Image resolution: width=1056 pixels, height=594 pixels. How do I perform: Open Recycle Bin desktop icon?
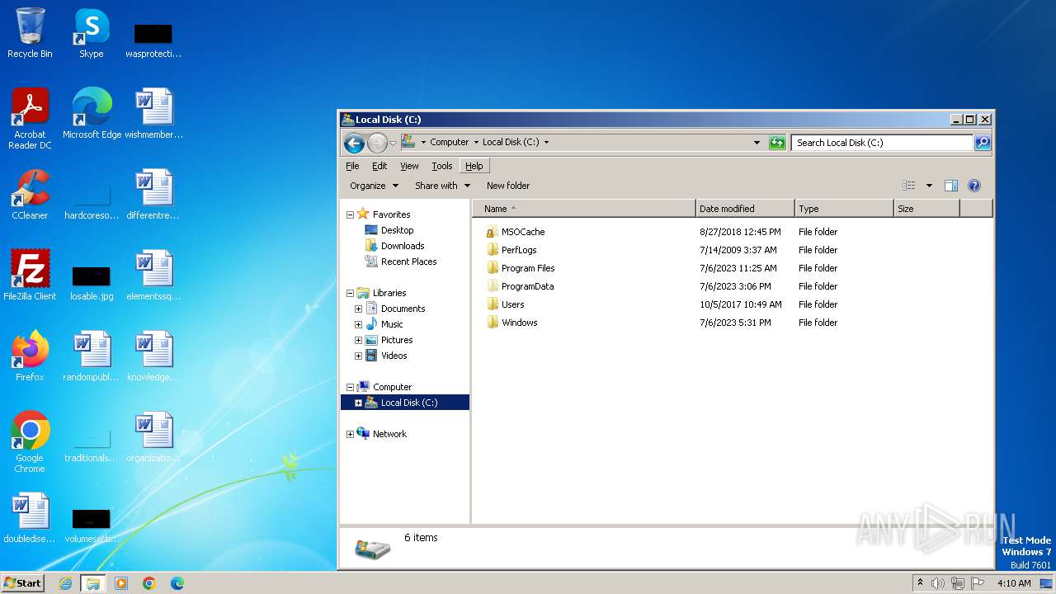pyautogui.click(x=30, y=33)
